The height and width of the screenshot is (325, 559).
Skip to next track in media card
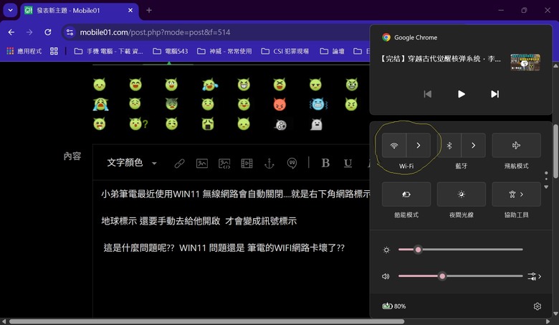(494, 94)
